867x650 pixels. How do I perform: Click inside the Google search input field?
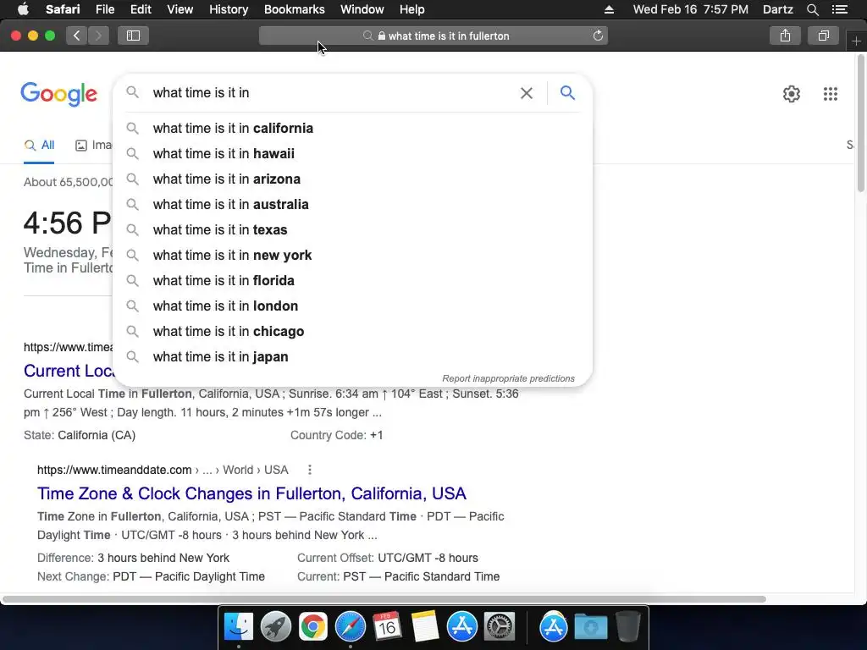click(x=332, y=93)
